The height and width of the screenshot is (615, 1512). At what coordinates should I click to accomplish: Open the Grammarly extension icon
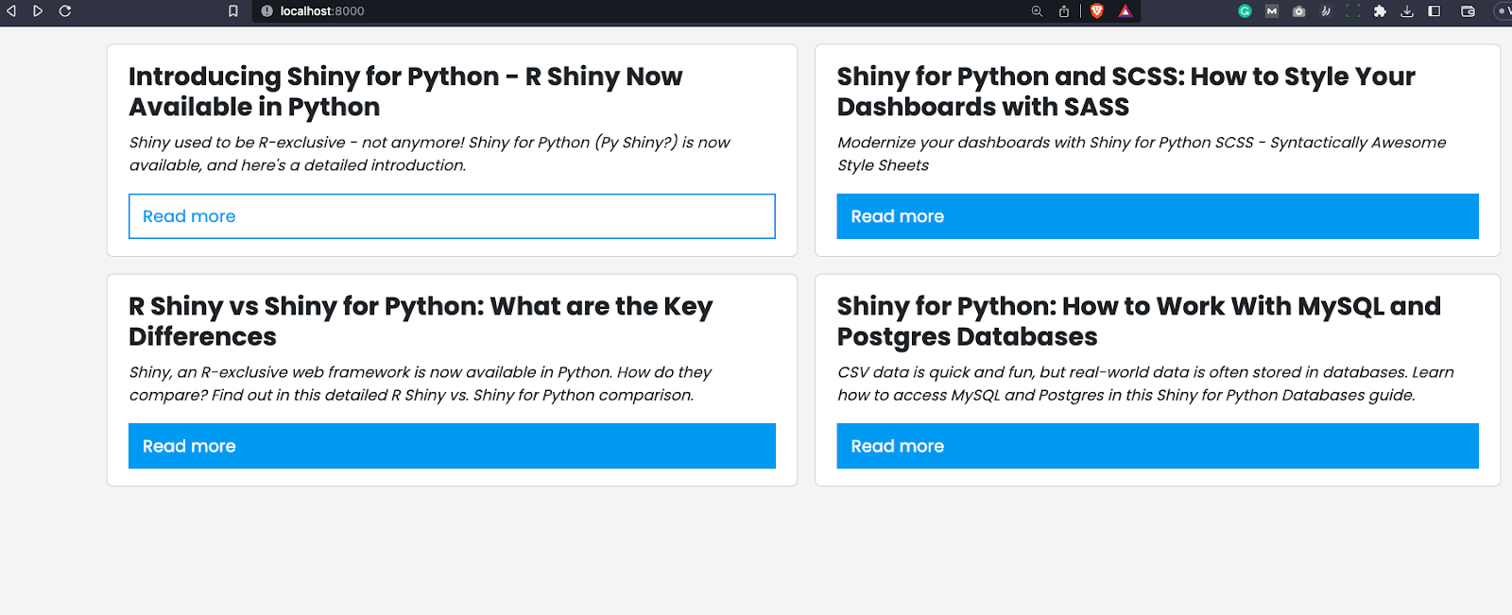pyautogui.click(x=1245, y=11)
